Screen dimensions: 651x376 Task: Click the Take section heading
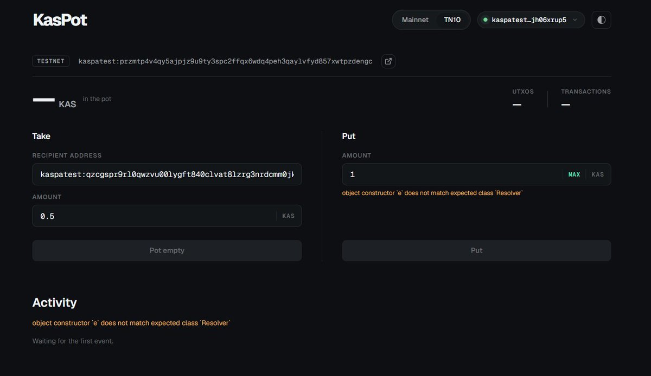pyautogui.click(x=41, y=136)
